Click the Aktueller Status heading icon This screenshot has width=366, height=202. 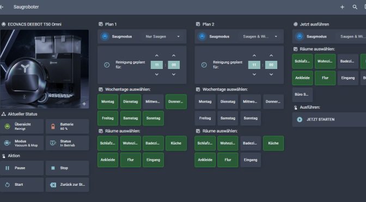[3, 114]
